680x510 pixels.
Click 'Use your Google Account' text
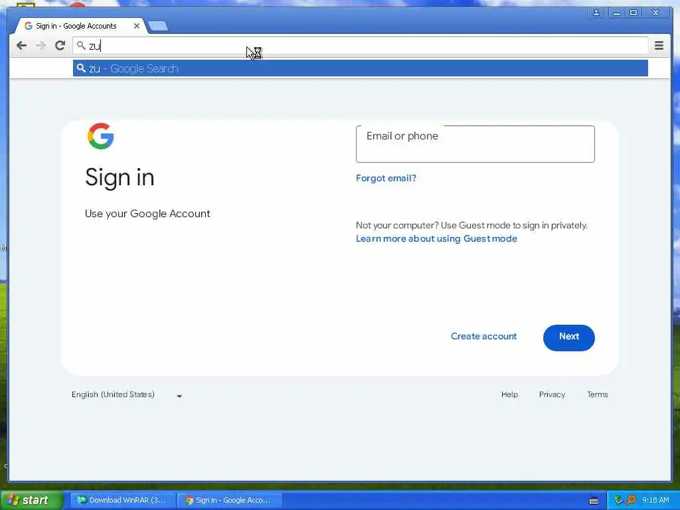(x=147, y=214)
